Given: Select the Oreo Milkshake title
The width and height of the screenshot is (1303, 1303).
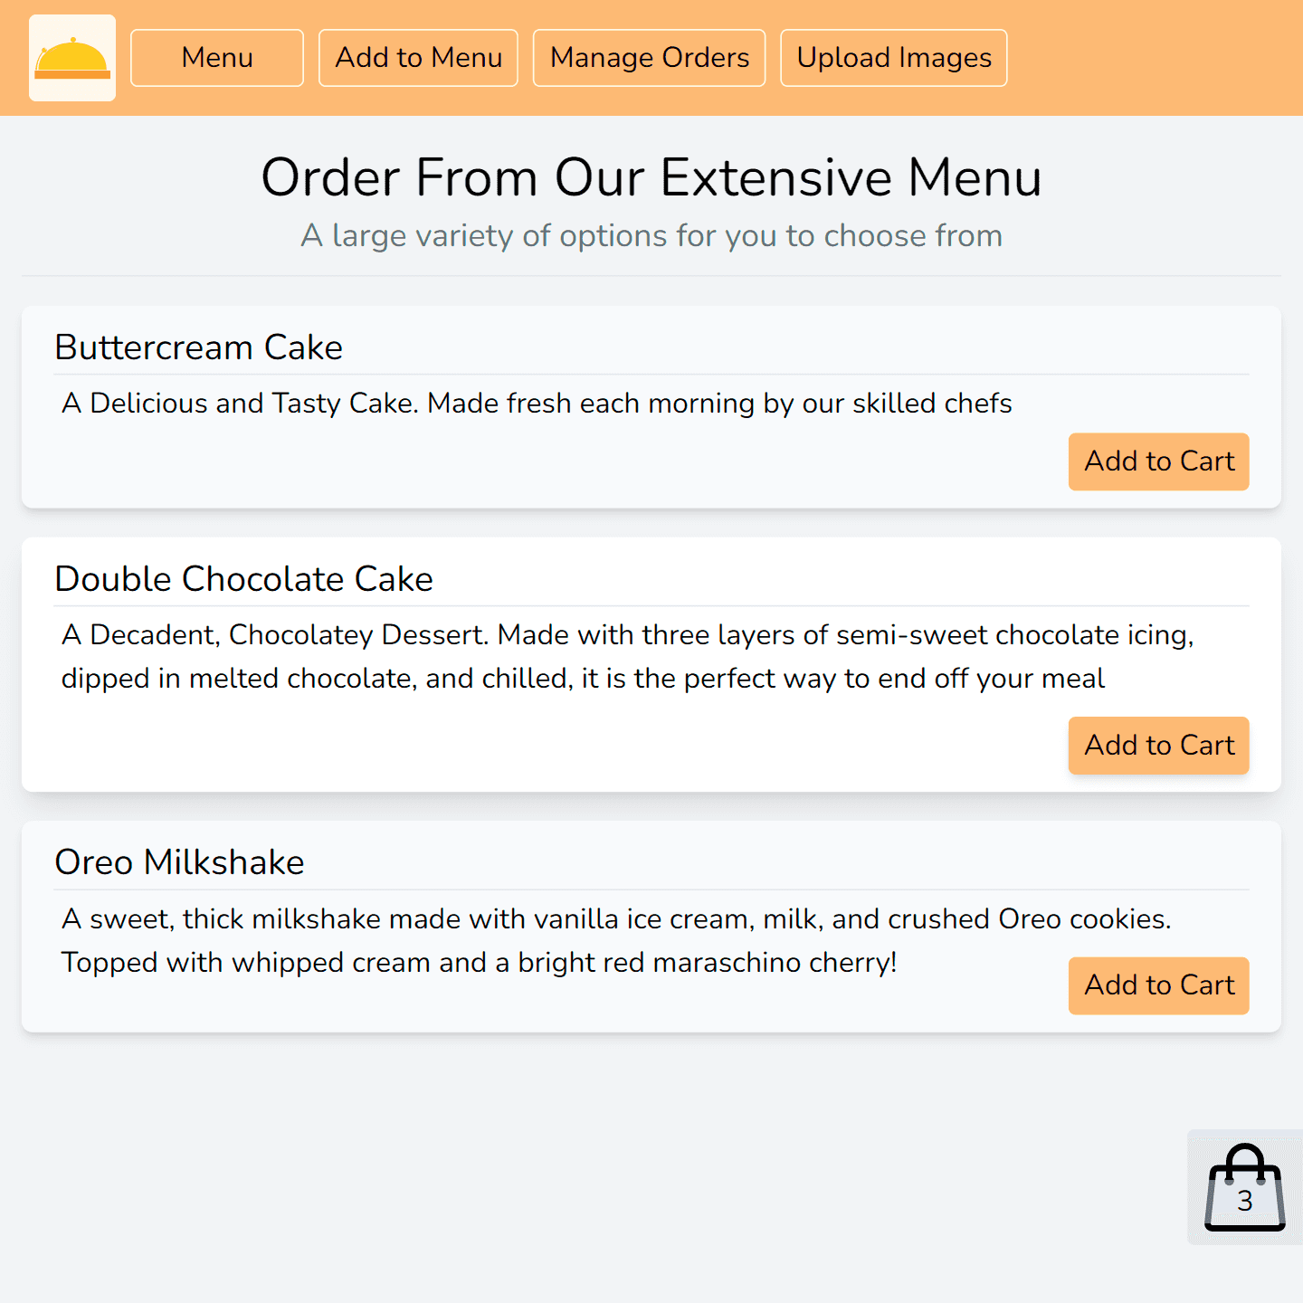Looking at the screenshot, I should pos(179,862).
